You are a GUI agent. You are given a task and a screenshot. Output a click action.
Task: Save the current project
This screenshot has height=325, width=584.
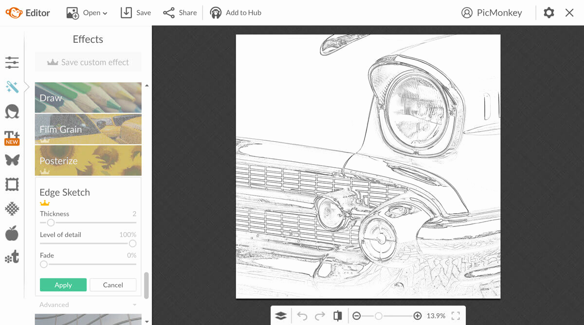click(x=135, y=13)
